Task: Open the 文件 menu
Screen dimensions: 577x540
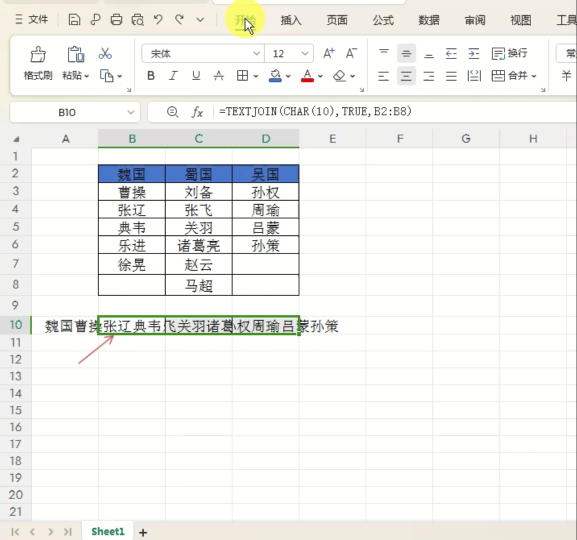Action: click(31, 19)
